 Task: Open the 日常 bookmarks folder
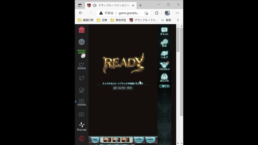pyautogui.click(x=102, y=20)
